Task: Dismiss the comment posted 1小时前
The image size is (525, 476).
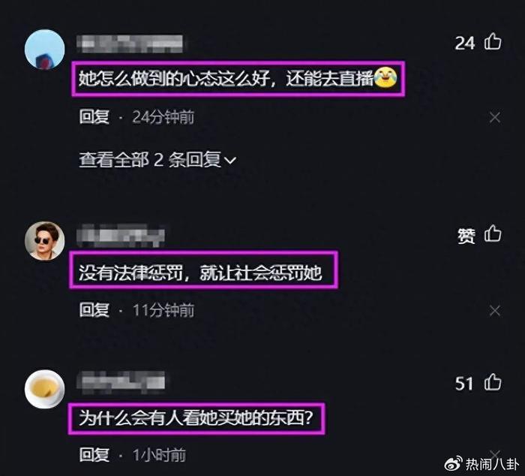Action: [495, 455]
